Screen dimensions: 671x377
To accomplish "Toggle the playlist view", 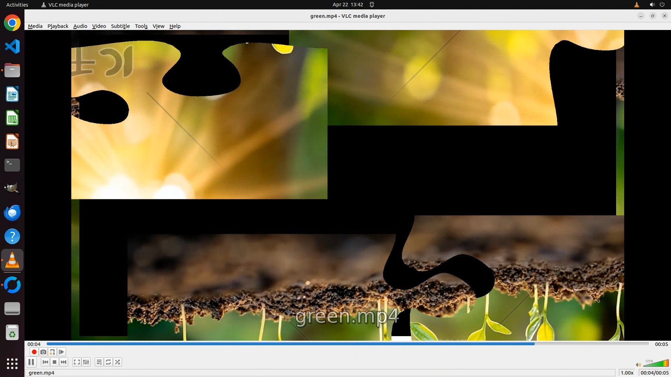I will pyautogui.click(x=99, y=362).
